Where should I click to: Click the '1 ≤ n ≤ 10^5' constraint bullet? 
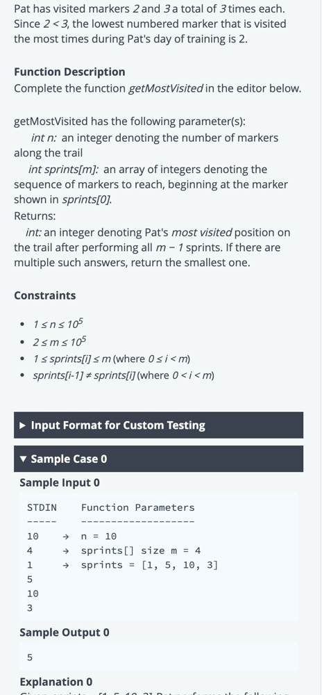point(58,324)
